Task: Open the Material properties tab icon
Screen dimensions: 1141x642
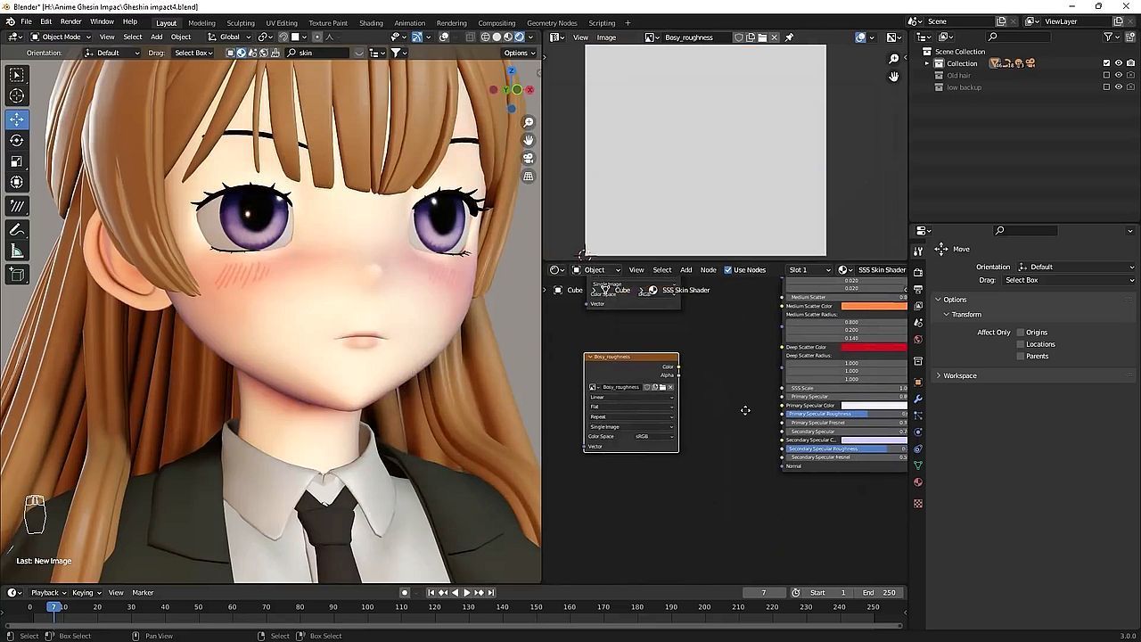Action: tap(918, 482)
